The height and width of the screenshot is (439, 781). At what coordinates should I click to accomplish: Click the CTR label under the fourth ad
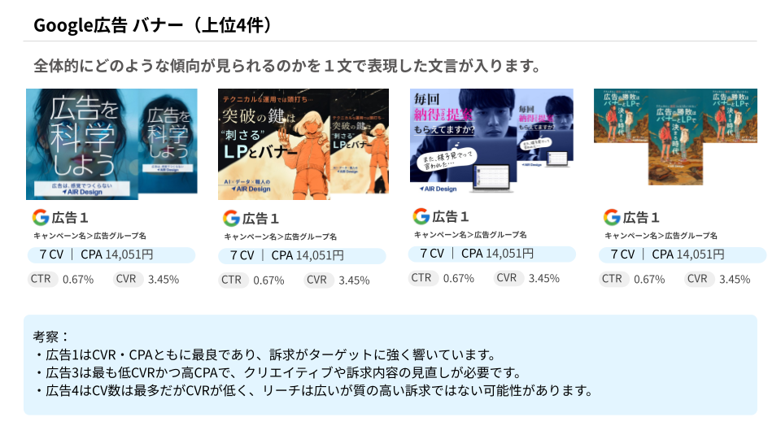point(612,279)
